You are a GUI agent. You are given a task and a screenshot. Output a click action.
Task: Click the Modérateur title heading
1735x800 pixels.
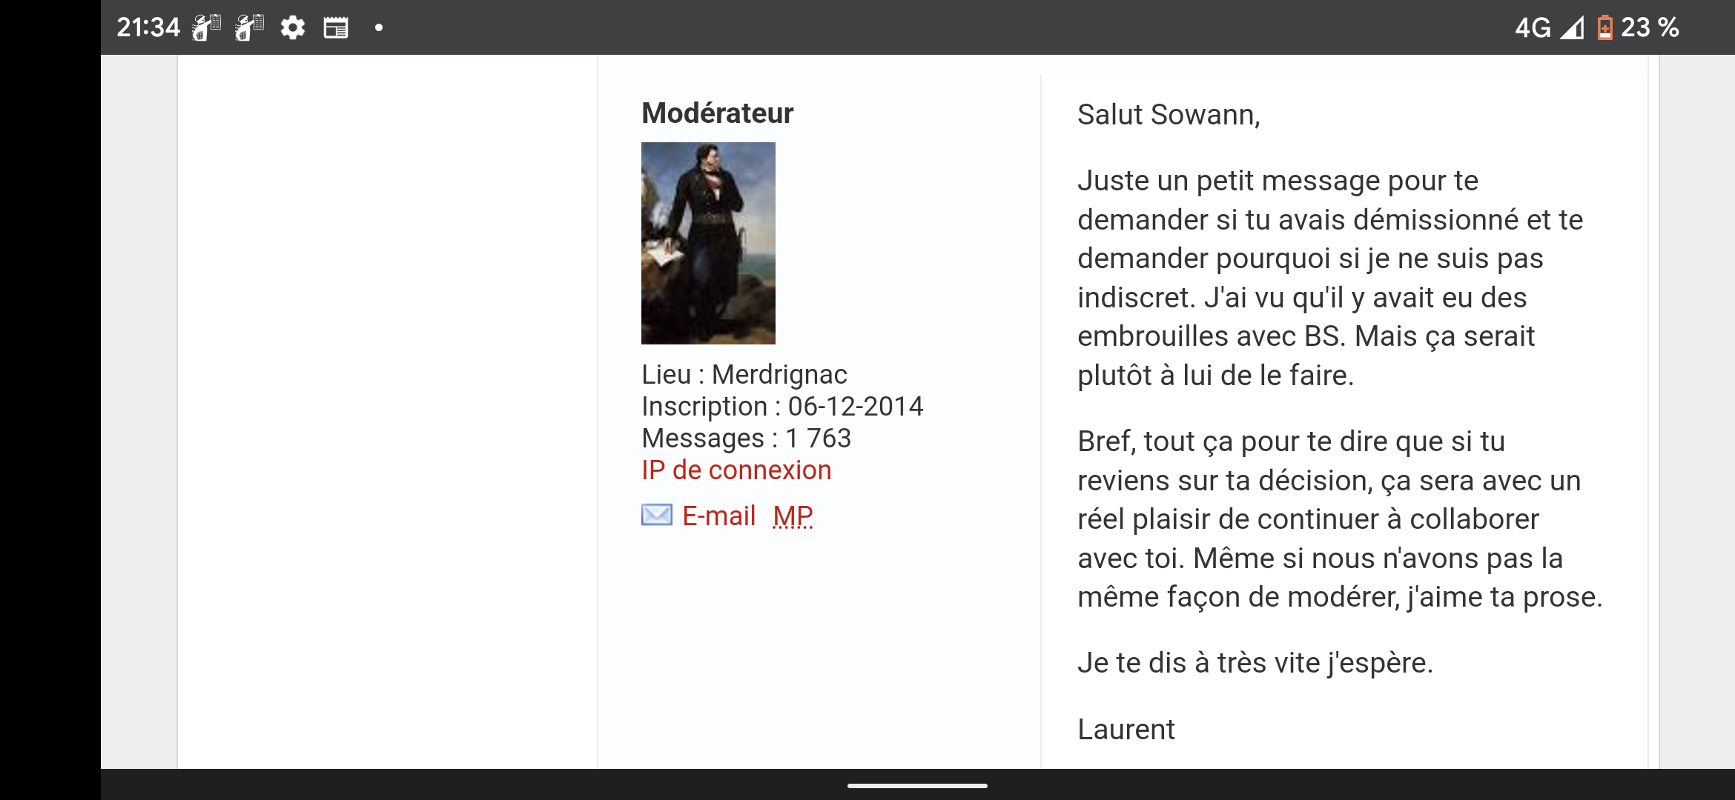717,113
